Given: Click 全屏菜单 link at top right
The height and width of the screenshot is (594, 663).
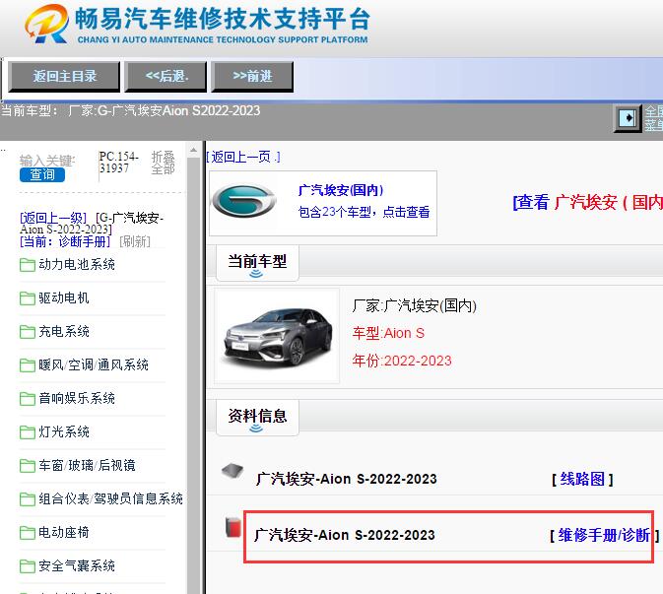Looking at the screenshot, I should (654, 118).
